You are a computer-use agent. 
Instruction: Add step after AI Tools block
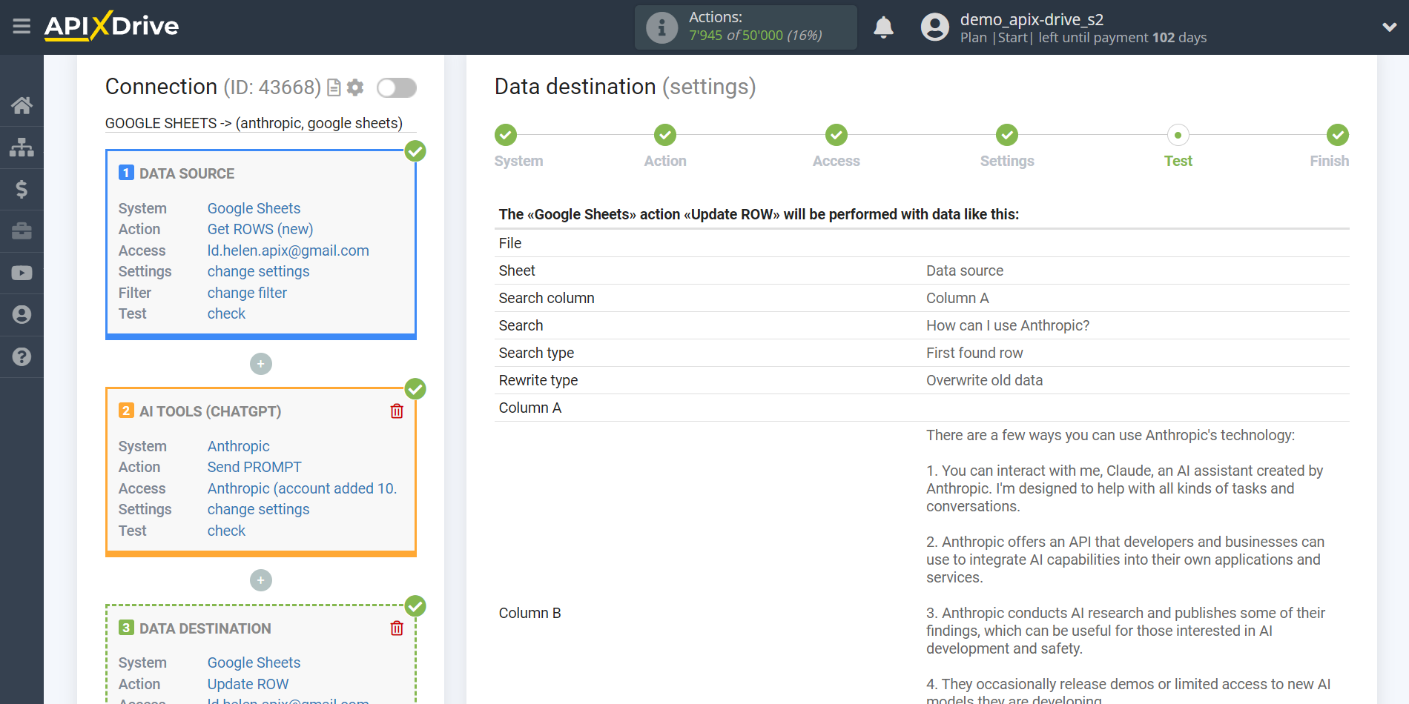tap(260, 580)
